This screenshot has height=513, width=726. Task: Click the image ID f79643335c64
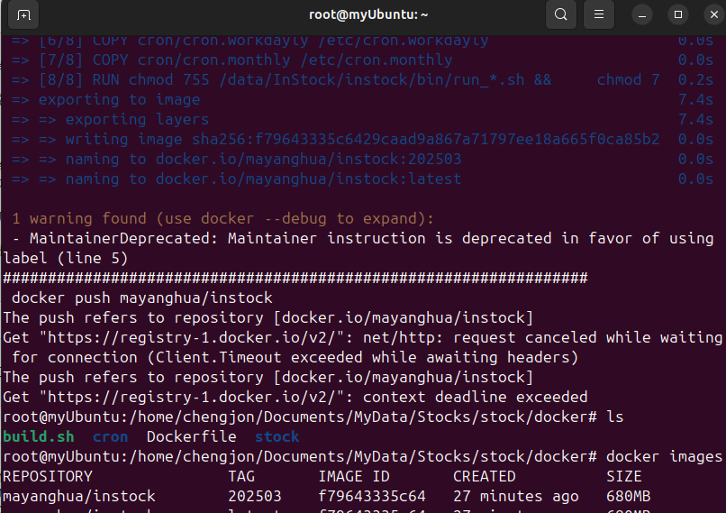(x=372, y=496)
